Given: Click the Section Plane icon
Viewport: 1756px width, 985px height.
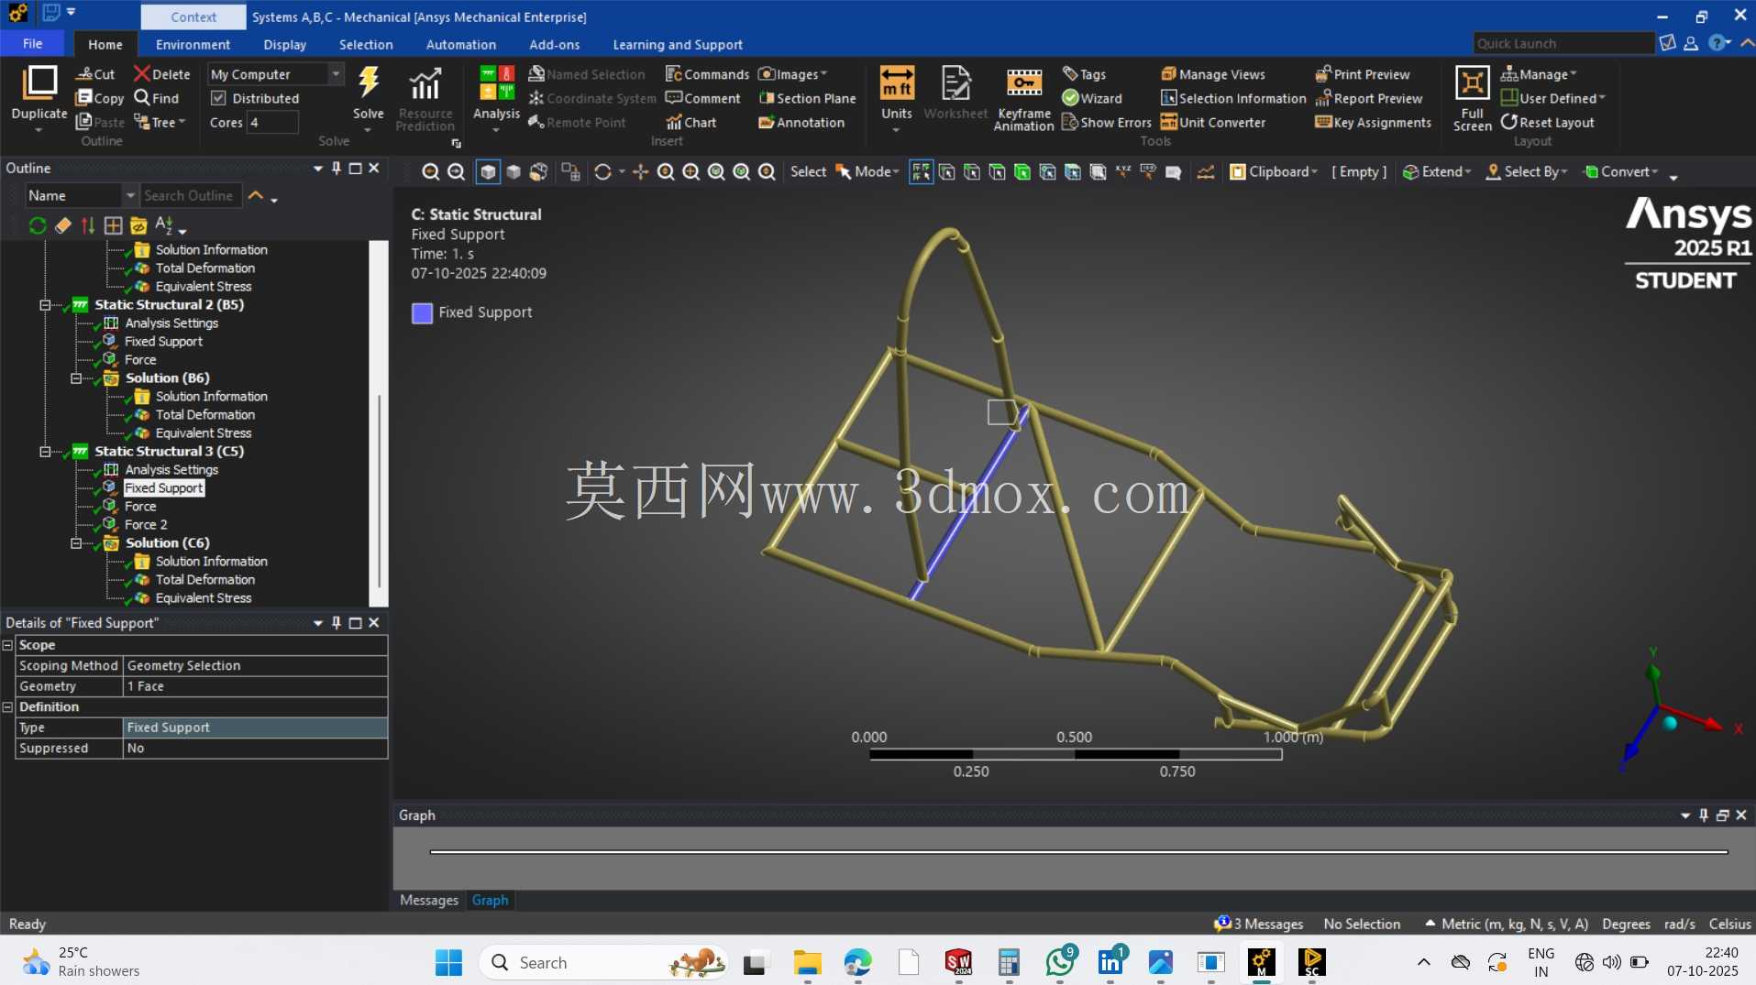Looking at the screenshot, I should pos(767,98).
